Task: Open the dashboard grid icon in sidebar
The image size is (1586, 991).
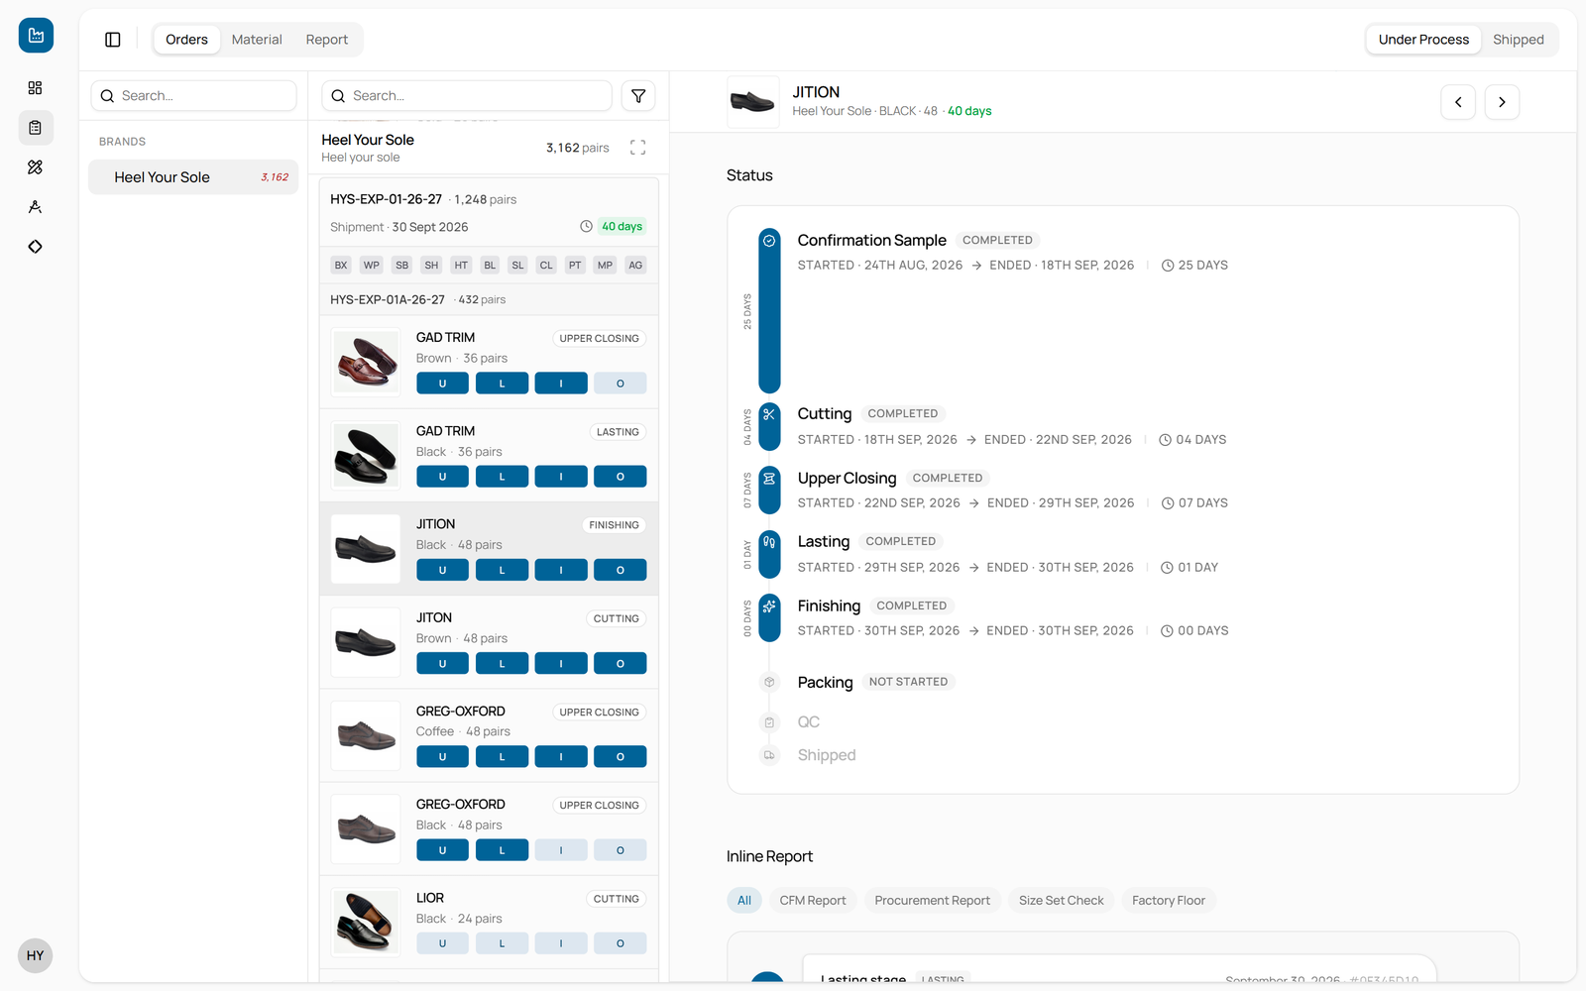Action: point(36,88)
